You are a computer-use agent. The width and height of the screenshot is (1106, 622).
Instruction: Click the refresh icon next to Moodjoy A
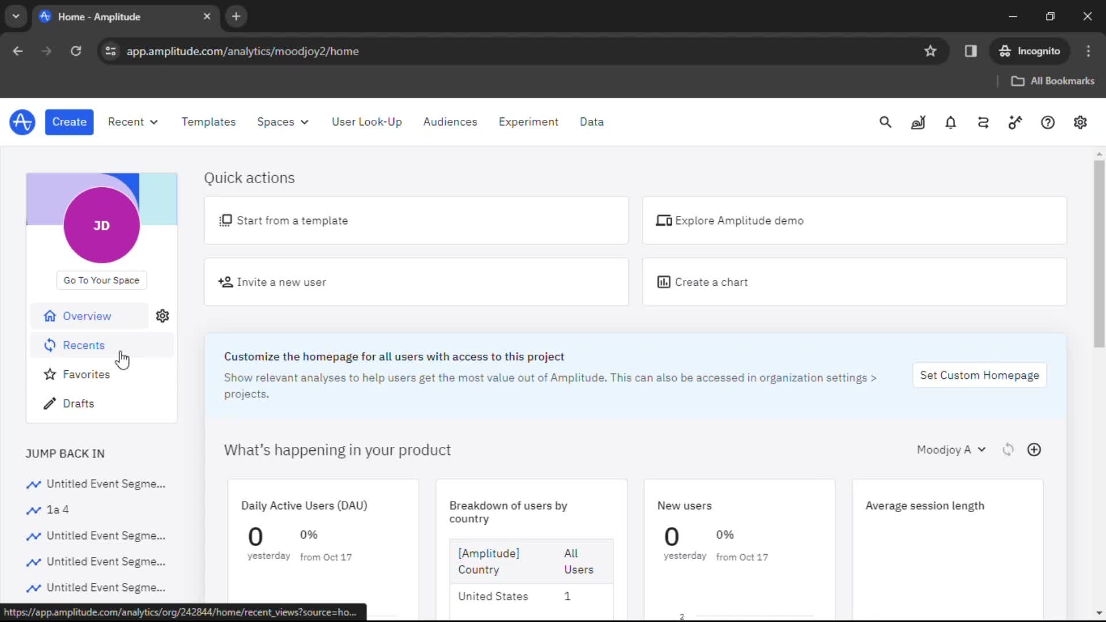pos(1008,450)
